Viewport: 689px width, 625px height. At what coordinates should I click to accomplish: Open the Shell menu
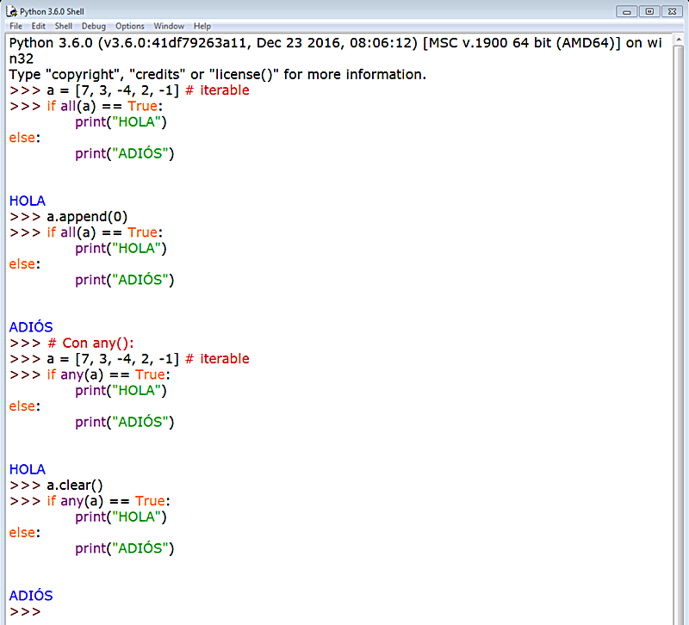(x=63, y=27)
